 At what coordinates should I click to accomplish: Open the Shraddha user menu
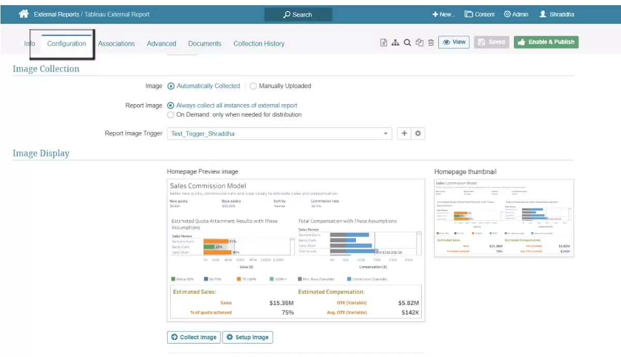tap(556, 15)
